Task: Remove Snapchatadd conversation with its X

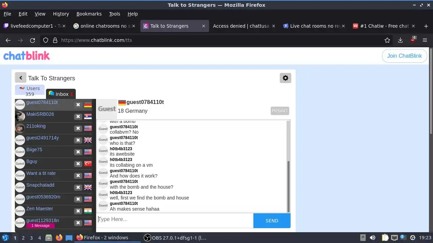Action: point(78,187)
